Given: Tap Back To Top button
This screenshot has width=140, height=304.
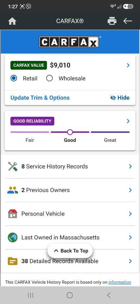Looking at the screenshot, I should (70, 251).
